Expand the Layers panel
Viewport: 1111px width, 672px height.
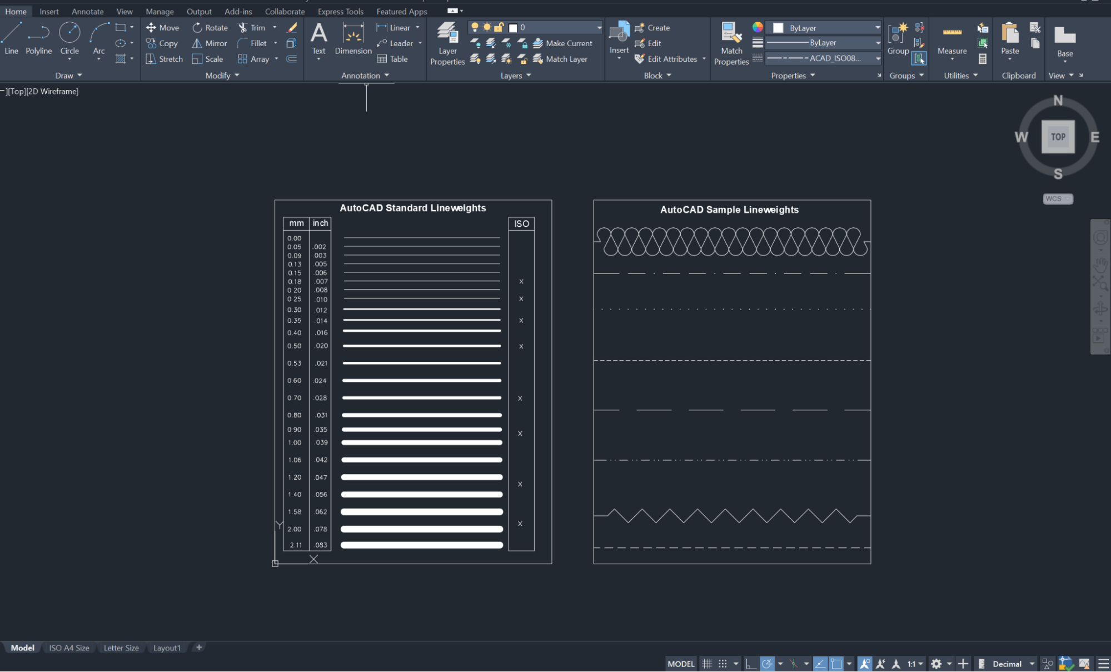tap(516, 76)
